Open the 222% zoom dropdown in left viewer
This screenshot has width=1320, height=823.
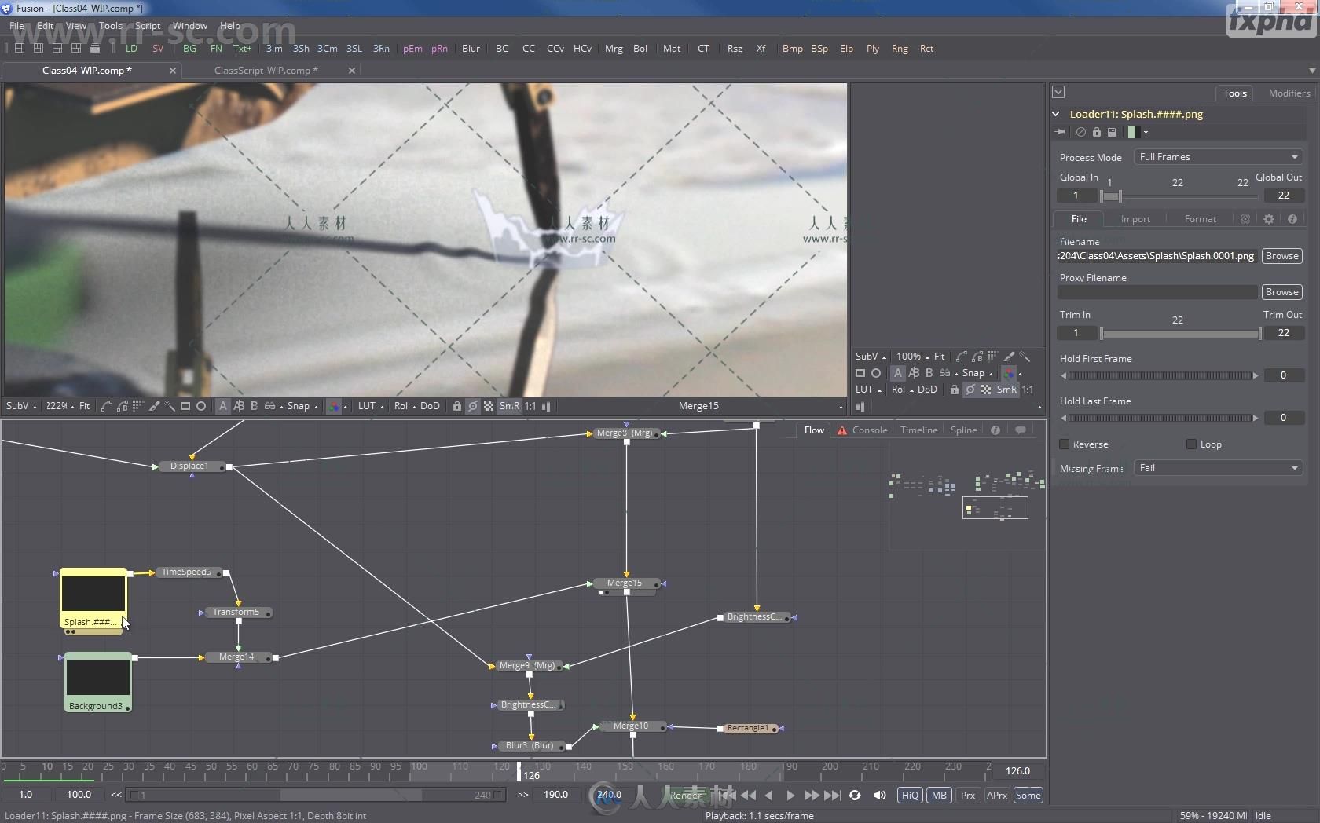(60, 406)
